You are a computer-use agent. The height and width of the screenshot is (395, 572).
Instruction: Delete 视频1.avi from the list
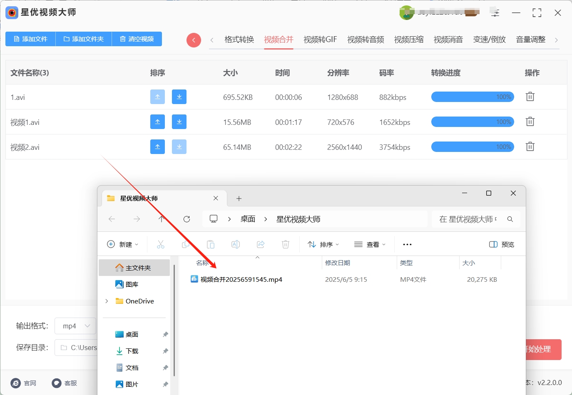tap(530, 122)
